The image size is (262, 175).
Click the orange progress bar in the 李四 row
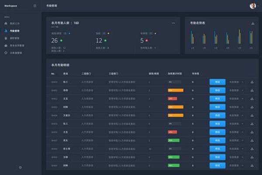(x=176, y=91)
